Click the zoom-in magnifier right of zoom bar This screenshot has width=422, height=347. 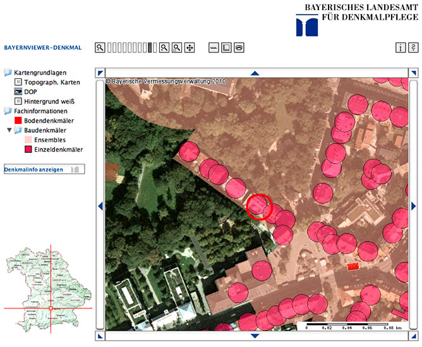pyautogui.click(x=164, y=47)
